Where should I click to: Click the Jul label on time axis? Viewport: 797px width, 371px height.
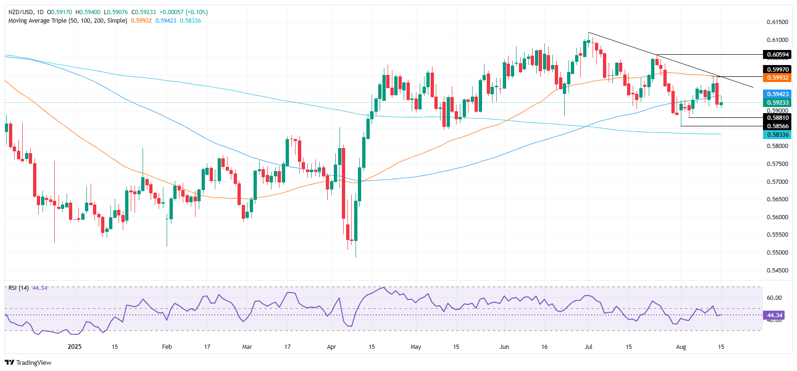point(588,346)
